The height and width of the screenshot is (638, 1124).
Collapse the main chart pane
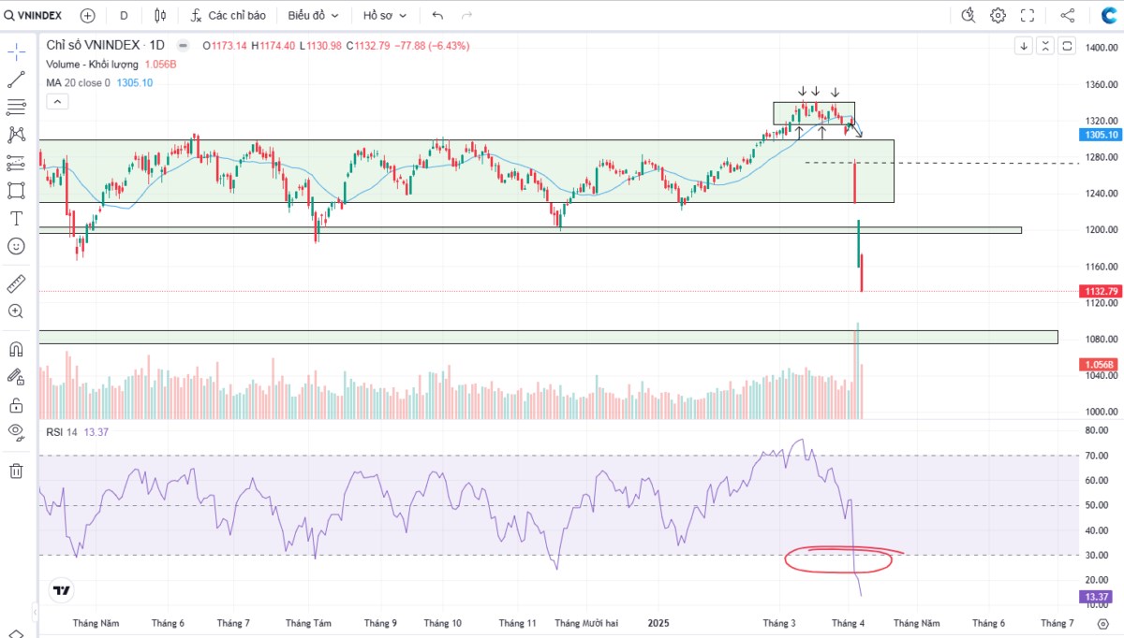1045,46
